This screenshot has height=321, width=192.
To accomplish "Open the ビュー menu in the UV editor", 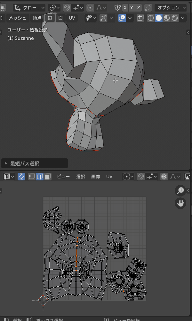I will [x=63, y=177].
